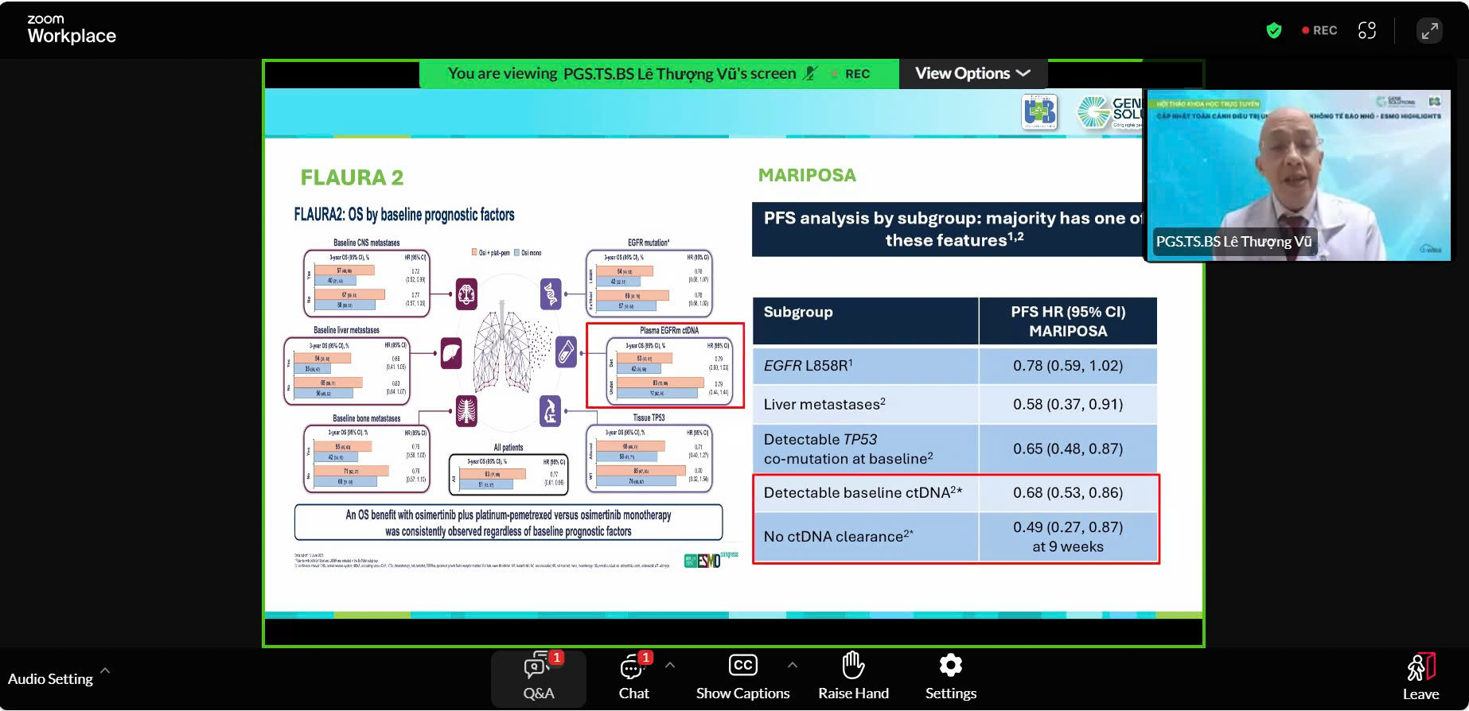Screen dimensions: 1469x711
Task: Open the Chat panel
Action: [634, 678]
